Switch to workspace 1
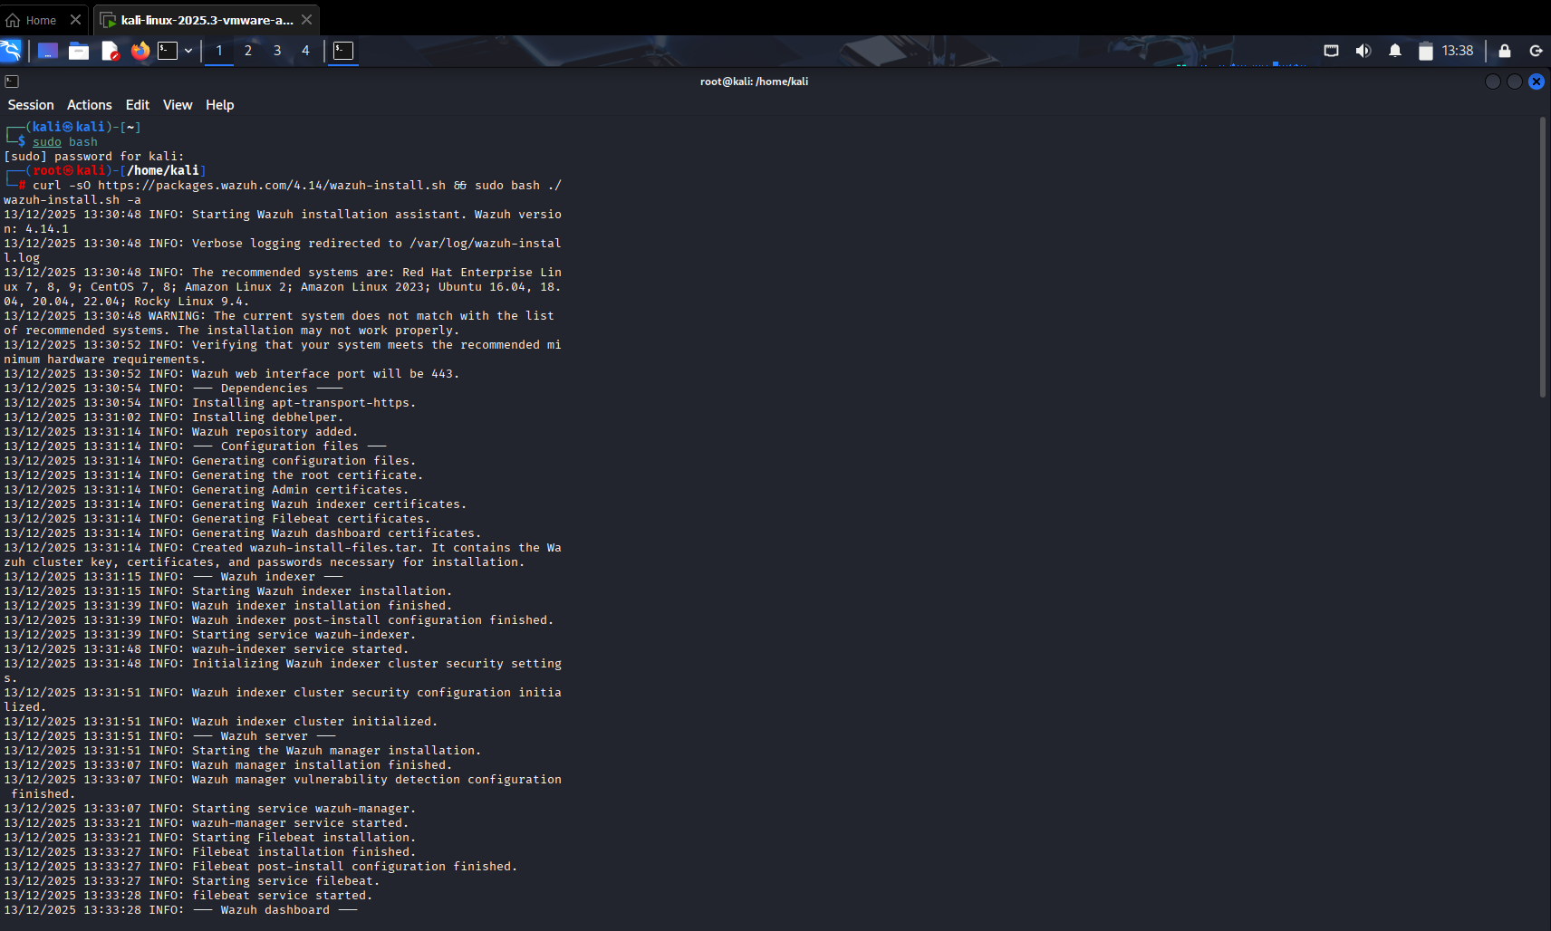The image size is (1551, 931). [x=219, y=51]
